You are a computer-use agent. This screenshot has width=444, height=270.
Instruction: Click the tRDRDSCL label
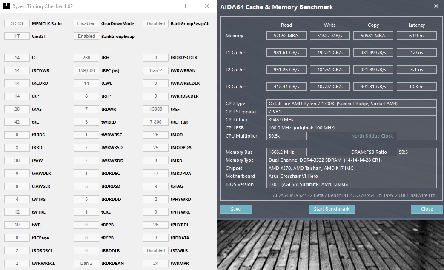[42, 250]
